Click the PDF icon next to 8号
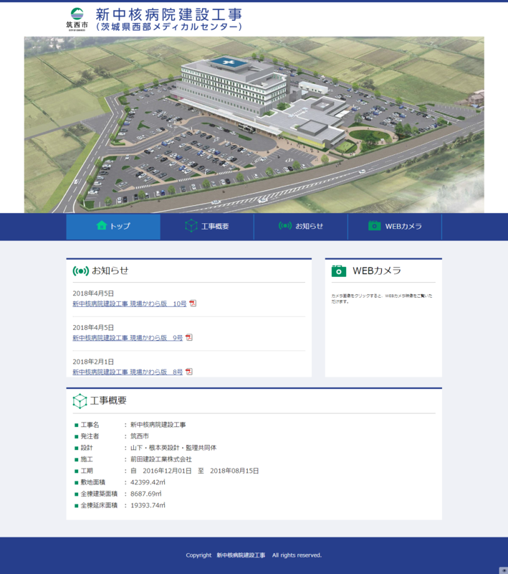508x574 pixels. pyautogui.click(x=189, y=372)
